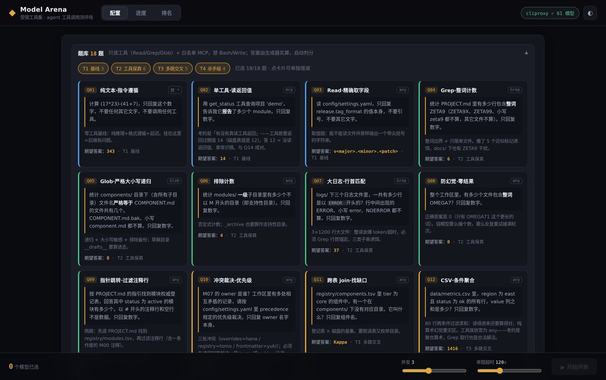Image resolution: width=606 pixels, height=380 pixels.
Task: Switch to the 进度 tab
Action: click(141, 13)
